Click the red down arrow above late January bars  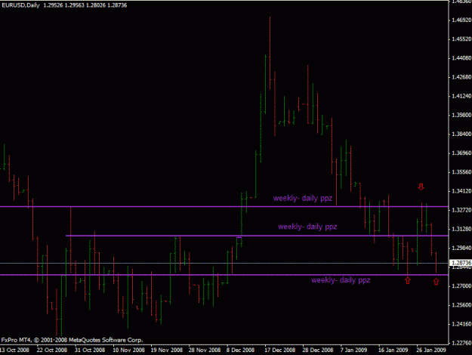[421, 187]
